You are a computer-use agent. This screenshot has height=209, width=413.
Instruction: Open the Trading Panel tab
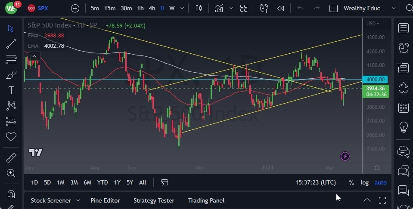click(206, 200)
